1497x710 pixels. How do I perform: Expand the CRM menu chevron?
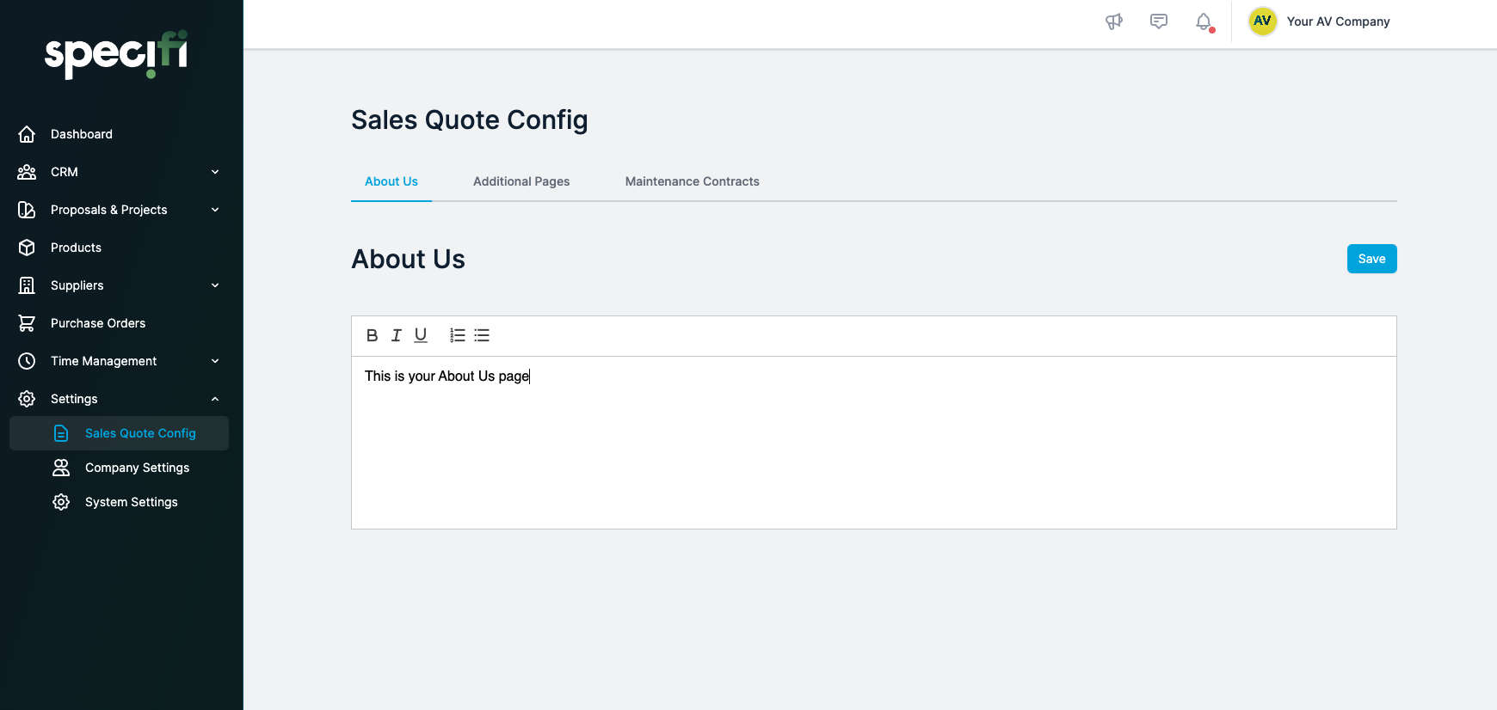click(215, 172)
